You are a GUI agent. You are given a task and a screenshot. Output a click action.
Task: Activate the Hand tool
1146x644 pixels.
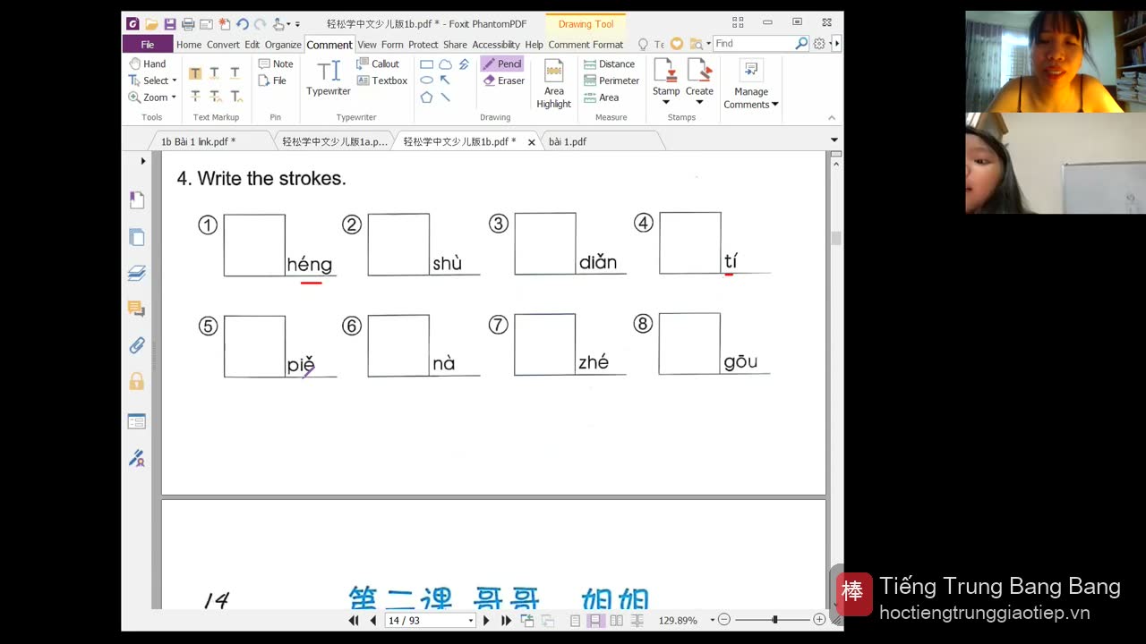pos(148,64)
